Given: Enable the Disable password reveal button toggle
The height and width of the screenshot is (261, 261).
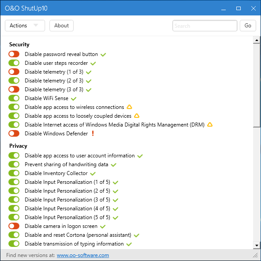Looking at the screenshot, I should coord(14,54).
